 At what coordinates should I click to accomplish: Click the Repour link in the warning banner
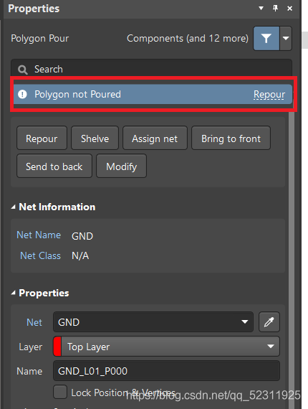[269, 94]
